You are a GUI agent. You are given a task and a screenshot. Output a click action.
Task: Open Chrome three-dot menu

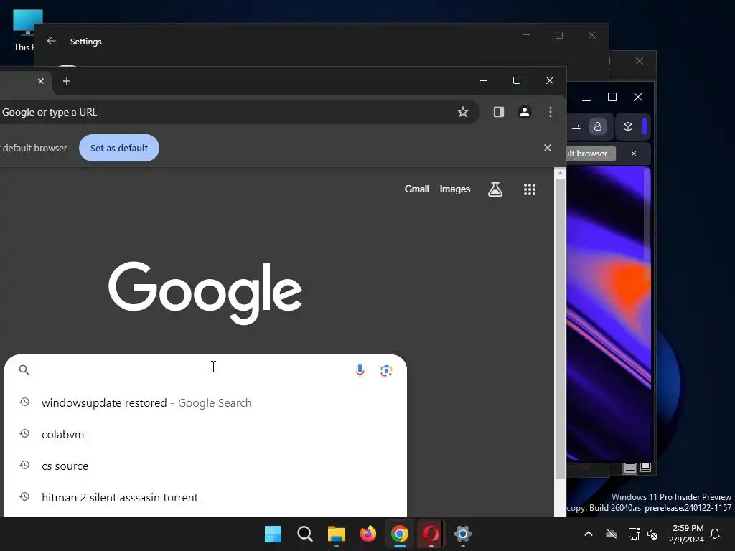point(551,112)
